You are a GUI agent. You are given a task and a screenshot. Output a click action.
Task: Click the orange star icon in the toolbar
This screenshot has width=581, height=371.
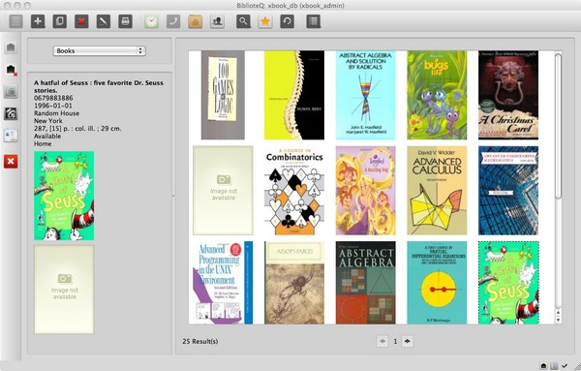click(265, 21)
